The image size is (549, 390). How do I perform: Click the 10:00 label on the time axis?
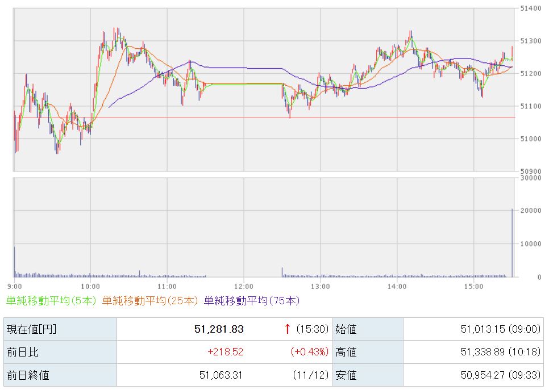[x=91, y=286]
